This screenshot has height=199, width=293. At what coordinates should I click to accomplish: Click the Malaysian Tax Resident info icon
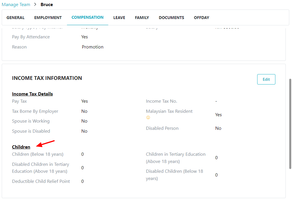click(148, 117)
